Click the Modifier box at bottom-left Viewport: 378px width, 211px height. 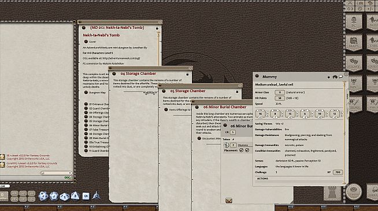[x=4, y=197]
